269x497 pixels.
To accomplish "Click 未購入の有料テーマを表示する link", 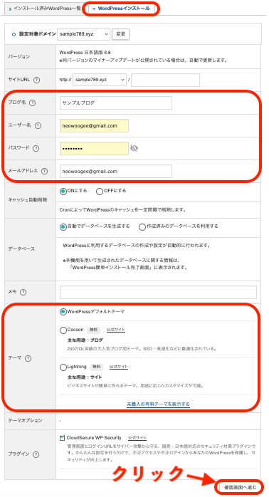I will pyautogui.click(x=158, y=404).
